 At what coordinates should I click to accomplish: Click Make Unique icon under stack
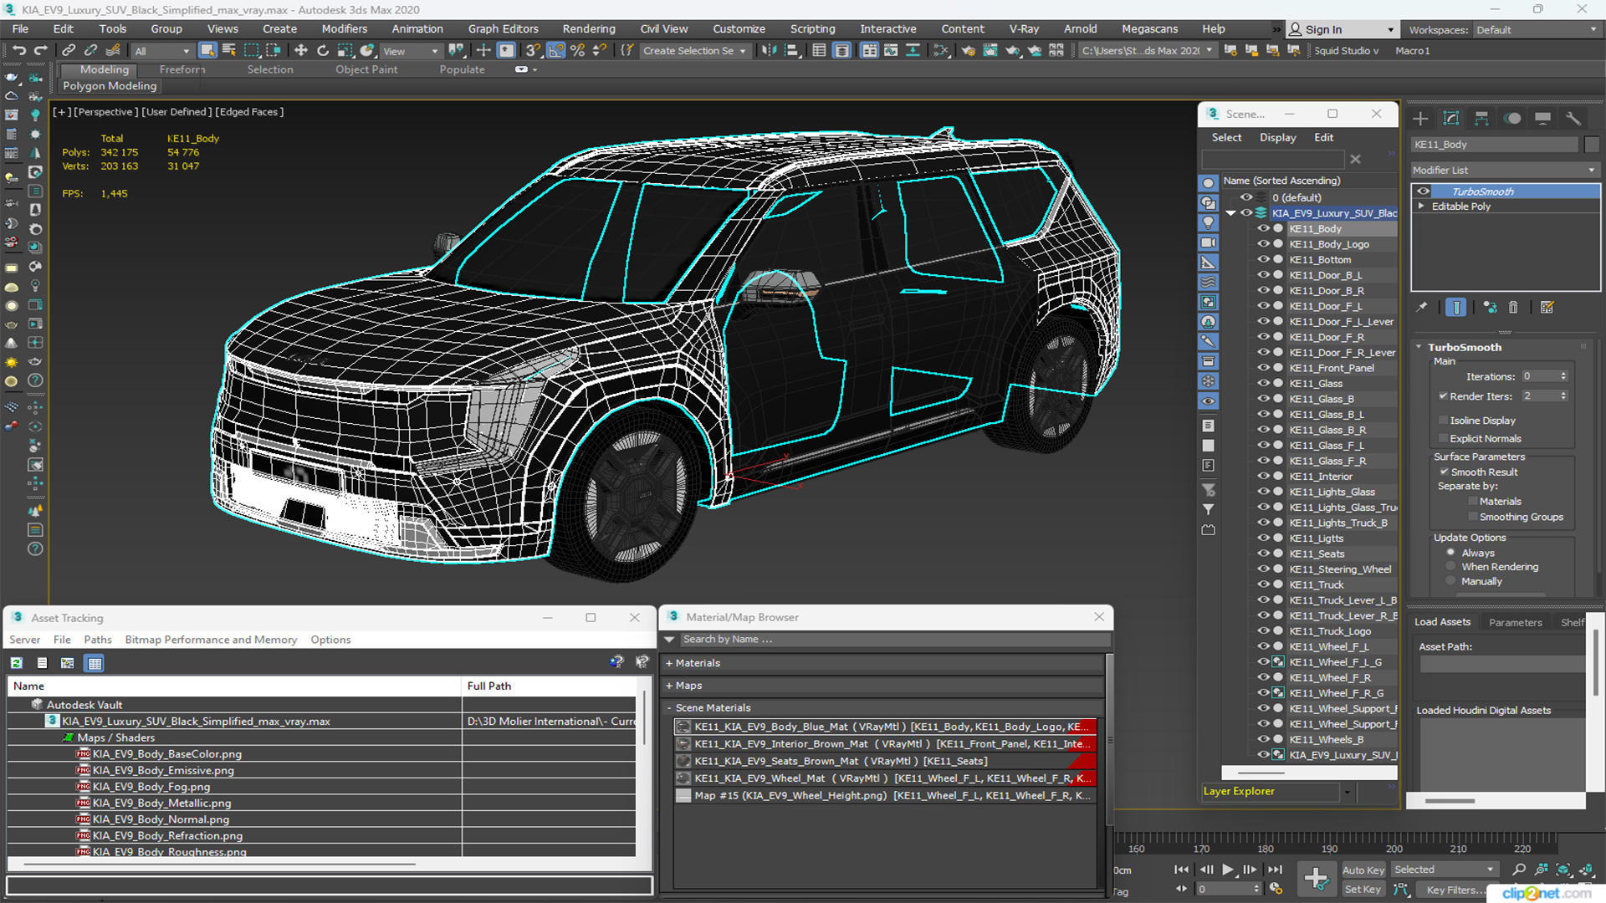(x=1490, y=308)
